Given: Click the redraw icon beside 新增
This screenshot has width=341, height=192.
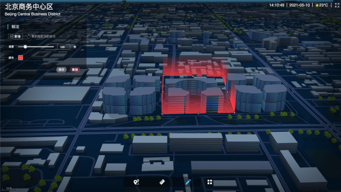Looking at the screenshot, I should pos(29,36).
